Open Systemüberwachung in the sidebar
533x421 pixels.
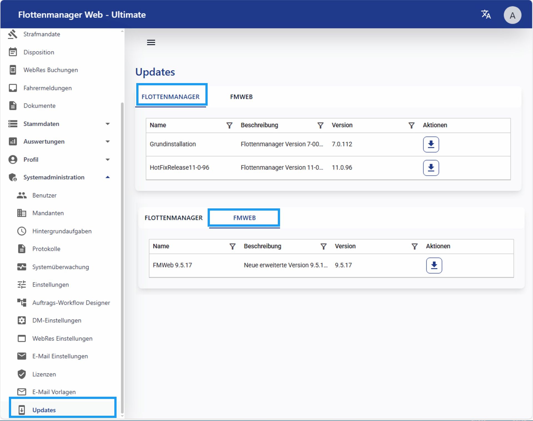pyautogui.click(x=61, y=267)
